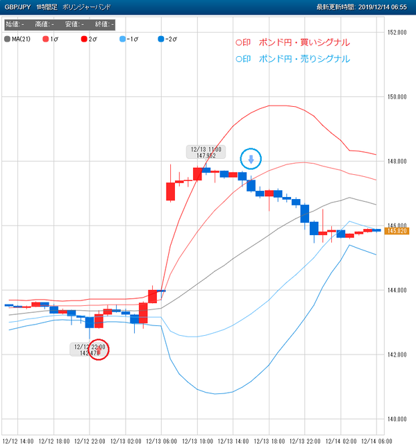The height and width of the screenshot is (444, 416).
Task: Click the 始値 open price field
Action: [15, 24]
